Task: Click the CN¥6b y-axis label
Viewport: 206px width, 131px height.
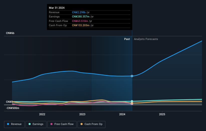Action: pyautogui.click(x=10, y=33)
